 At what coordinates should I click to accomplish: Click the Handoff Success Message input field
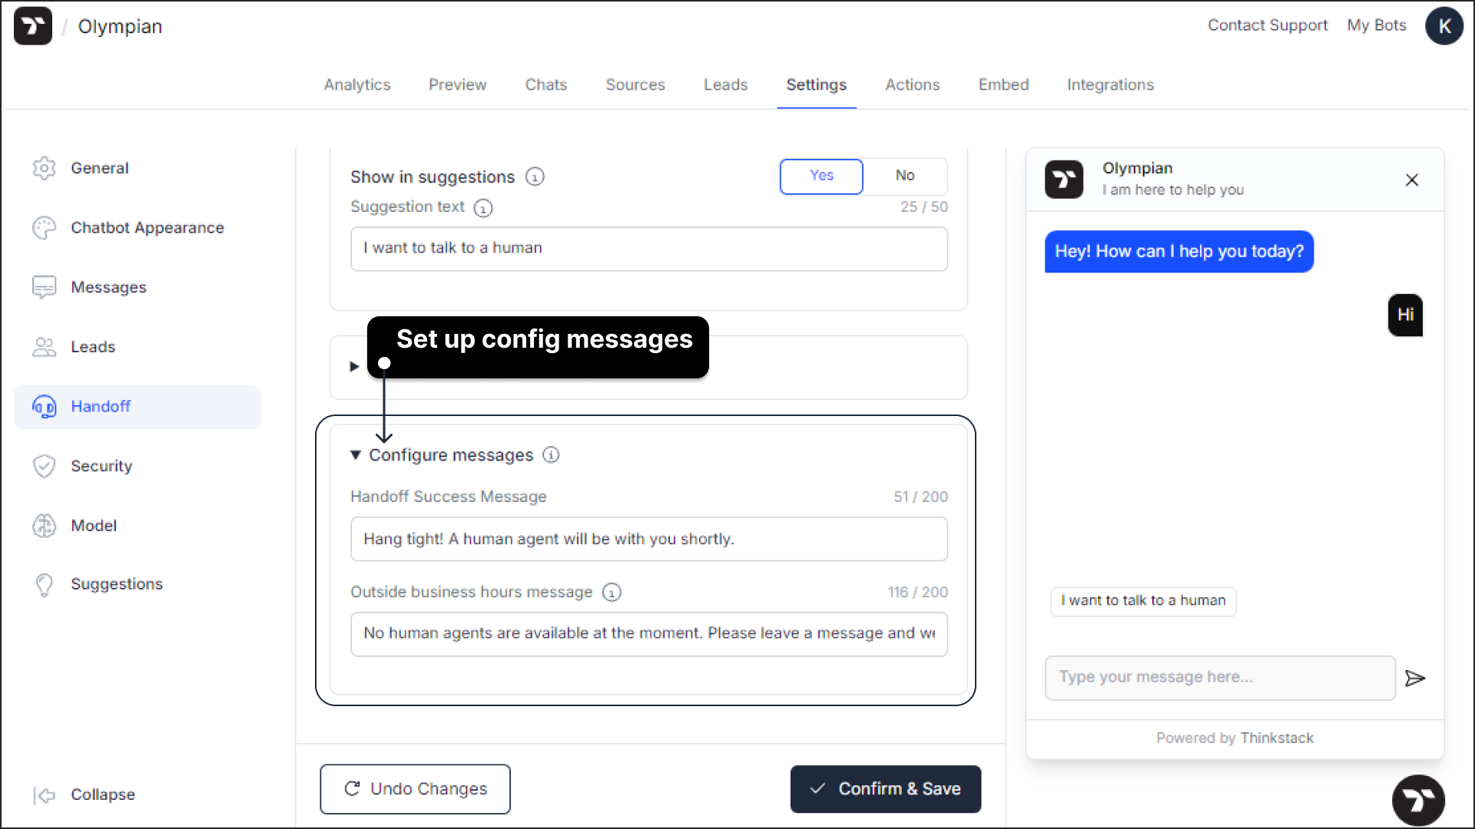pos(649,539)
